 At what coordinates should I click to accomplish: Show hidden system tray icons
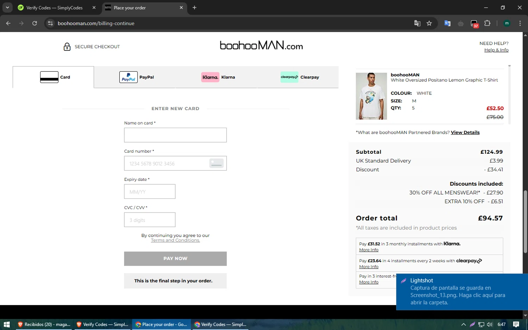tap(463, 324)
